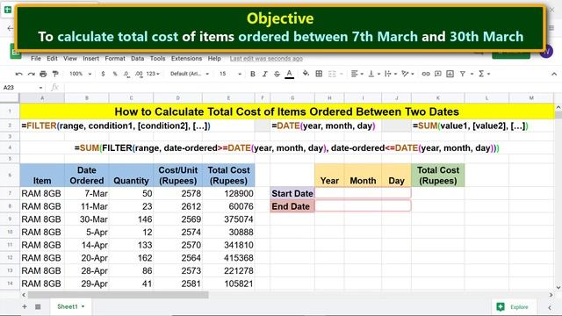Open text rotation options

[x=407, y=74]
